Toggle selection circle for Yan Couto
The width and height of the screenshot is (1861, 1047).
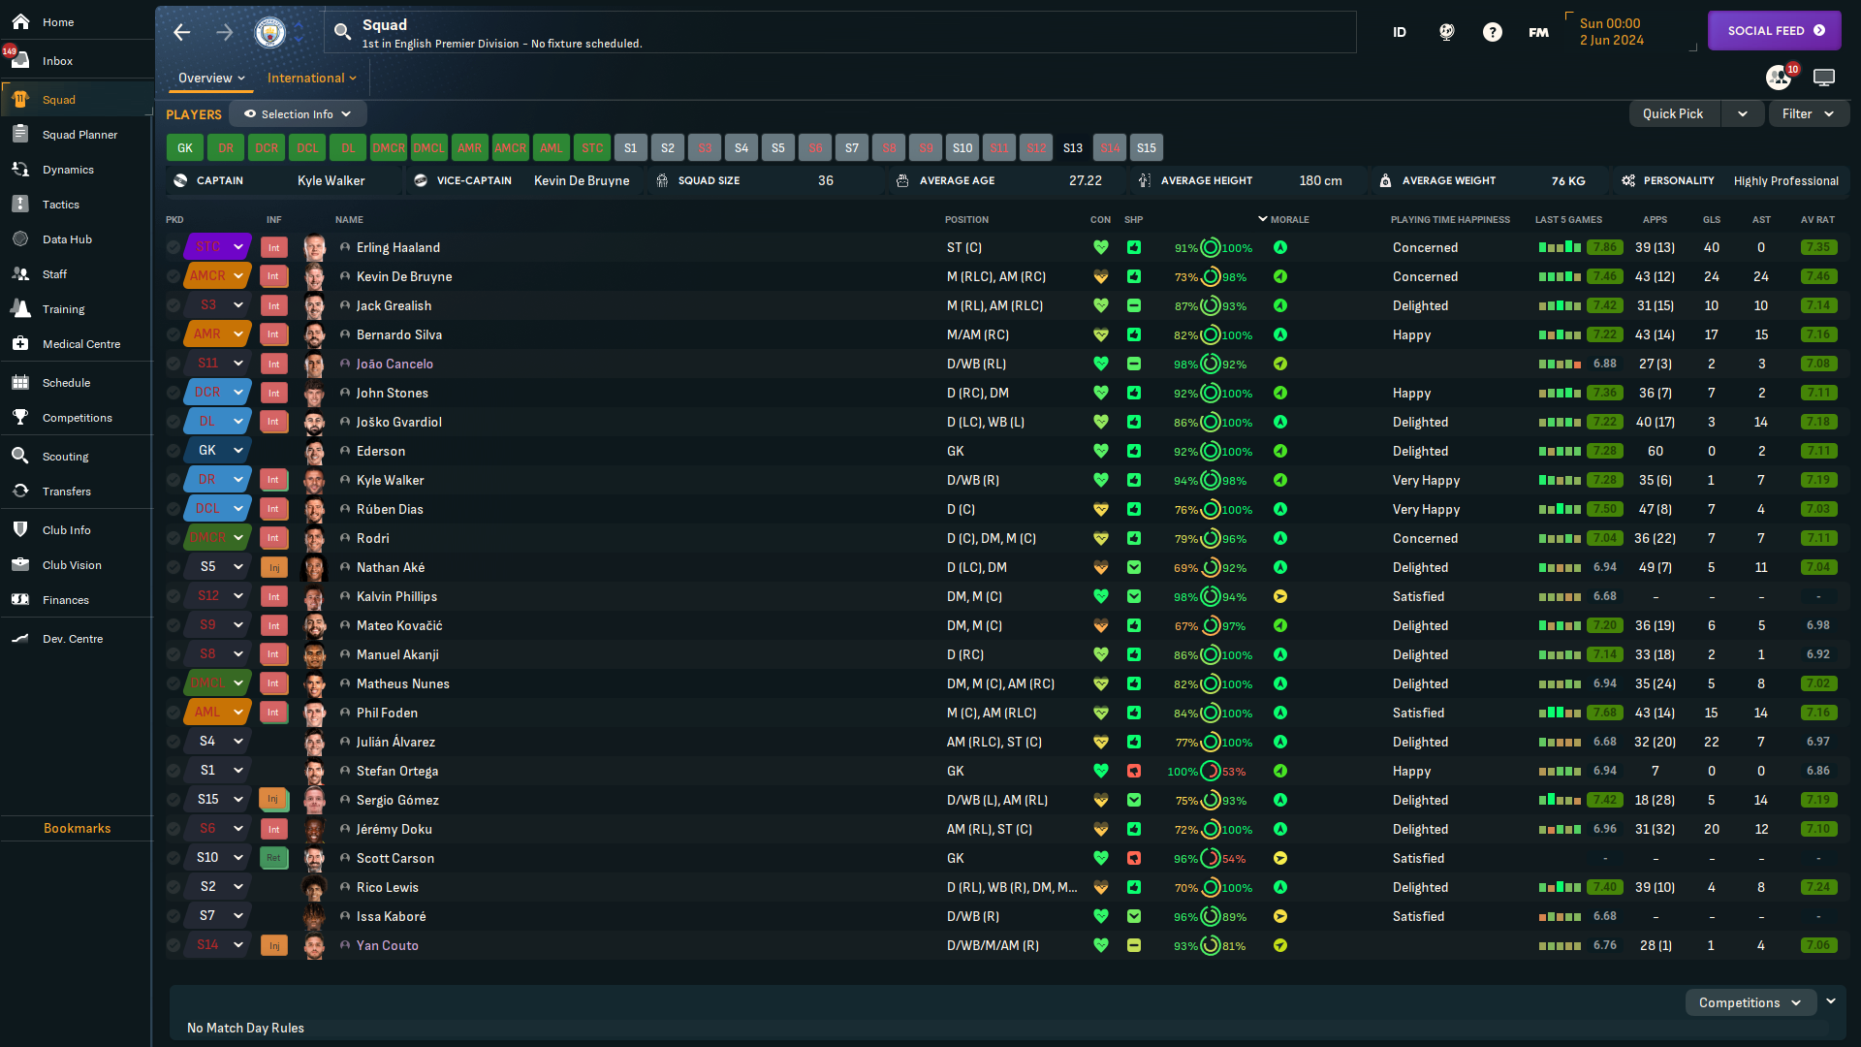173,945
